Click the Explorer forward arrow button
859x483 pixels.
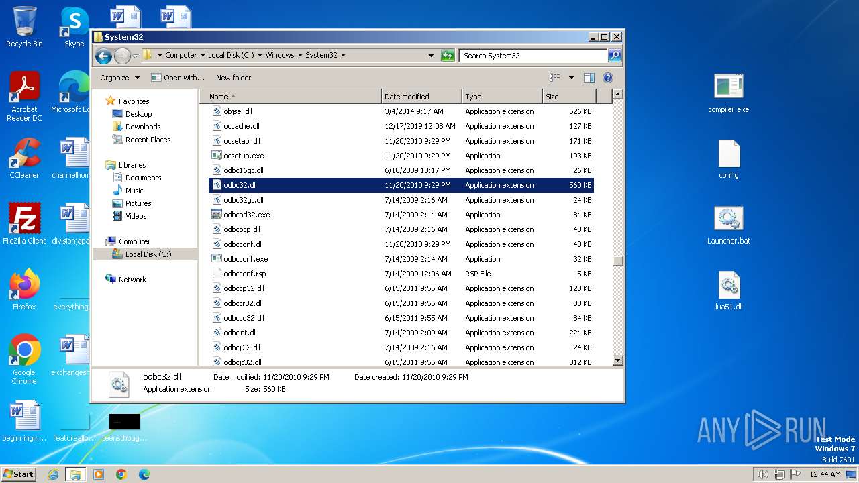[x=122, y=56]
